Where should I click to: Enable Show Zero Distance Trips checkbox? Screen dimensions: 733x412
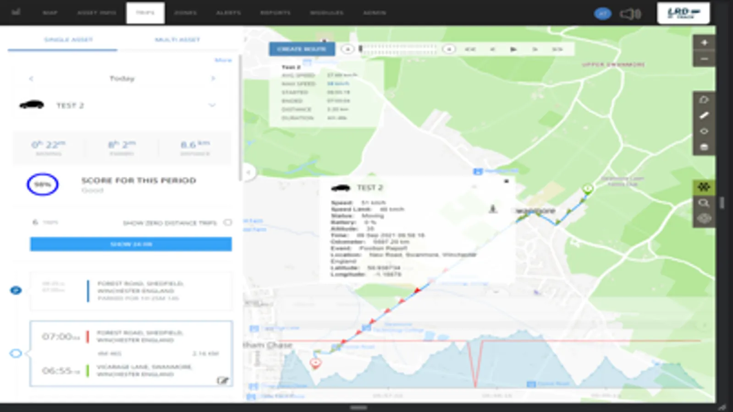228,222
